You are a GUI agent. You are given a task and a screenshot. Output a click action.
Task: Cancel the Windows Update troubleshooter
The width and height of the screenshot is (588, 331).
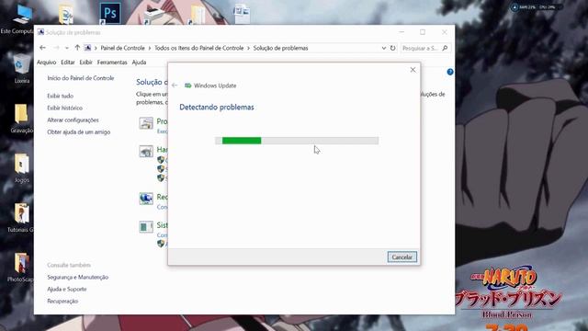(402, 257)
